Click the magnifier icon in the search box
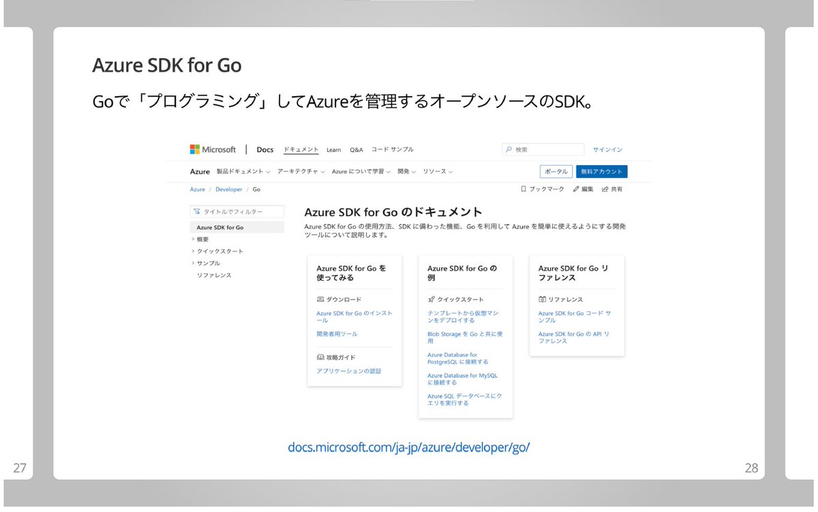Screen dimensions: 818x512 [507, 149]
